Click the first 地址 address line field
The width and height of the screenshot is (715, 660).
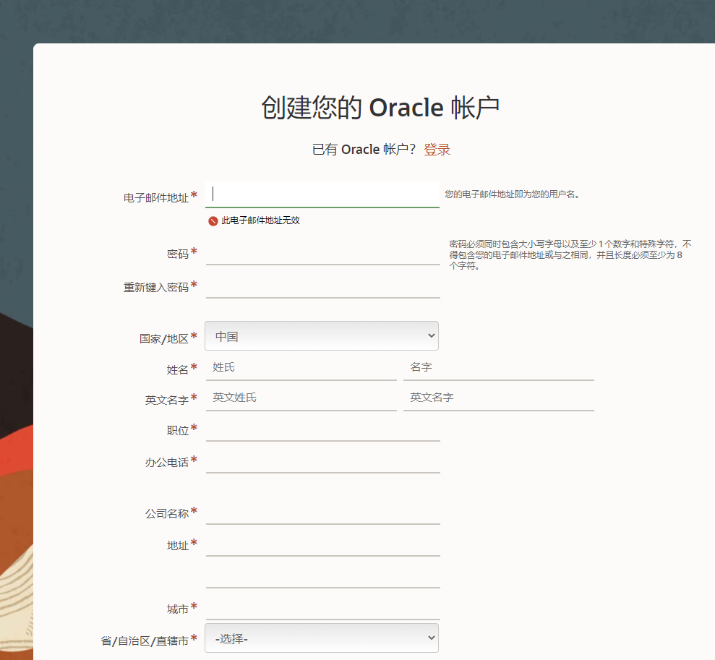pos(323,544)
